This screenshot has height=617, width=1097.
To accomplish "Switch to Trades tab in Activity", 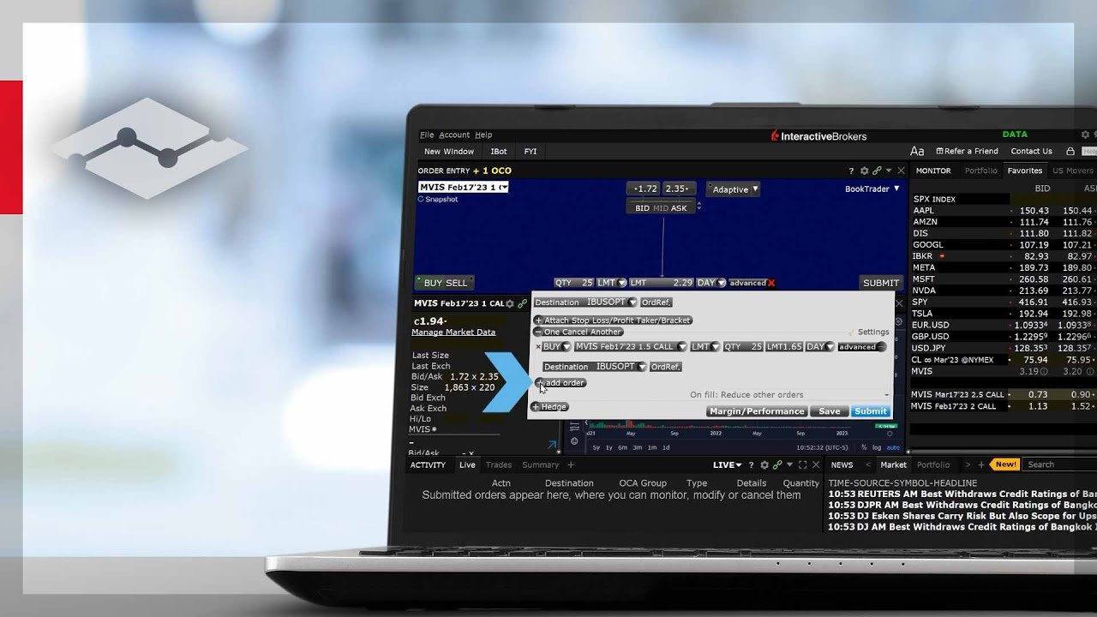I will [499, 464].
